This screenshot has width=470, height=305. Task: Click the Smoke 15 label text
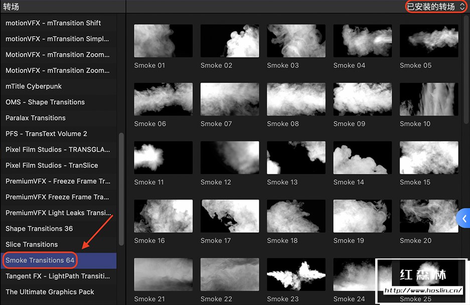[415, 182]
